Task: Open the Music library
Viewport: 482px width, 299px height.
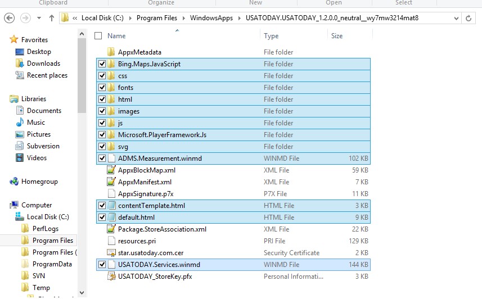Action: point(36,123)
